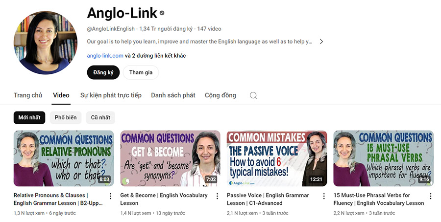Open the Danh sách phát tab
This screenshot has width=441, height=222.
173,95
